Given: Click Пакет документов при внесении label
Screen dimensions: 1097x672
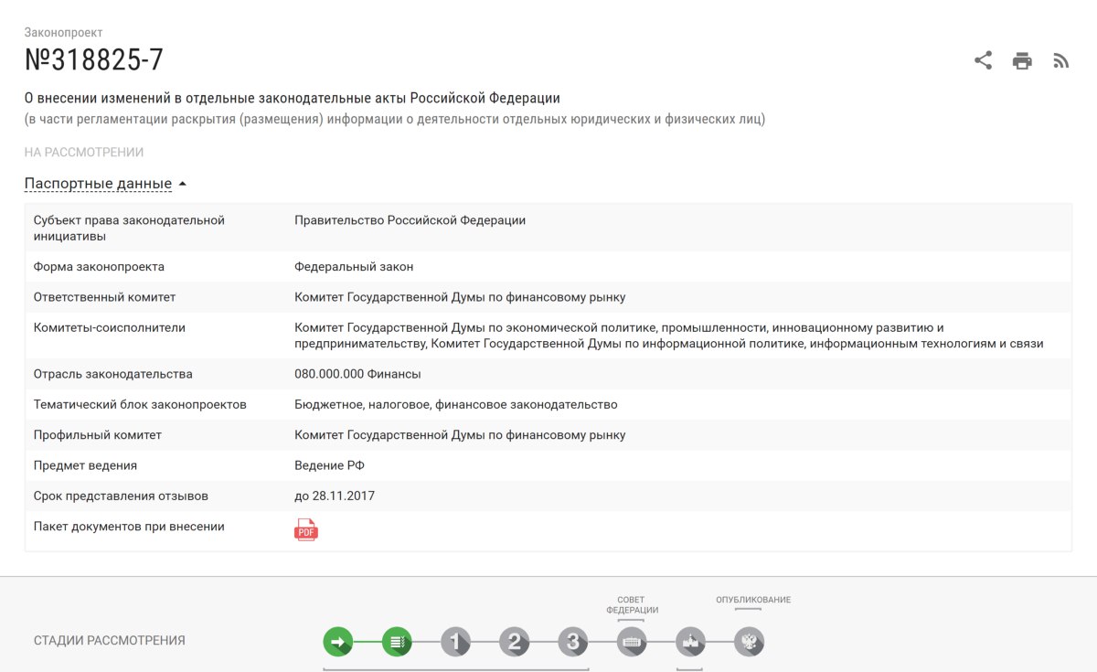Looking at the screenshot, I should click(x=129, y=527).
